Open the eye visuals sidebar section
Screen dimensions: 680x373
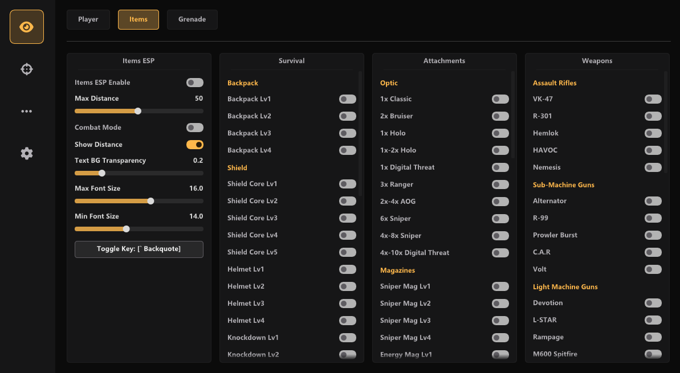(x=26, y=27)
